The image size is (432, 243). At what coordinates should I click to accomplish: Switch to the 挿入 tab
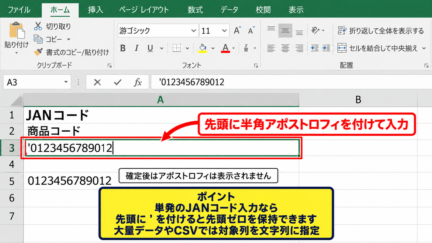(95, 10)
